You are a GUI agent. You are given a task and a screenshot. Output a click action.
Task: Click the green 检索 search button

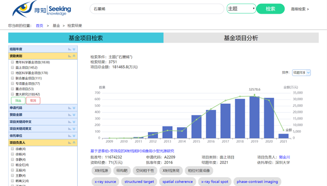(x=271, y=9)
